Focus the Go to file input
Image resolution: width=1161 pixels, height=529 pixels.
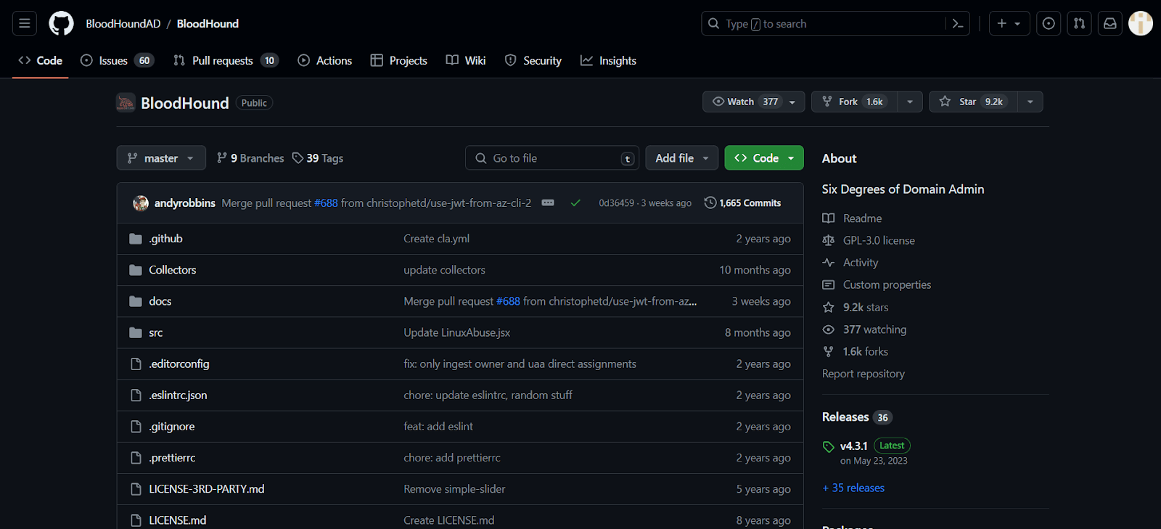click(x=552, y=158)
